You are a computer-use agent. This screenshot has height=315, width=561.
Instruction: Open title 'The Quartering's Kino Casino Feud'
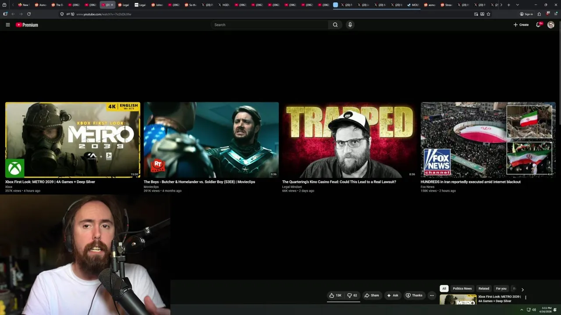339,182
